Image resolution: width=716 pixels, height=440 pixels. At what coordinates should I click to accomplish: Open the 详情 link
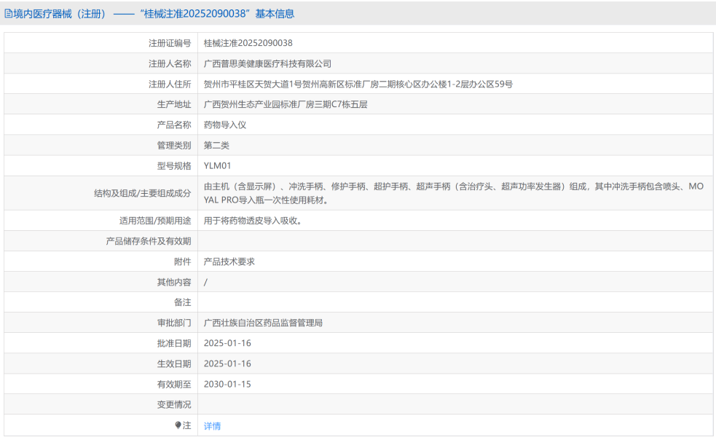coord(212,426)
